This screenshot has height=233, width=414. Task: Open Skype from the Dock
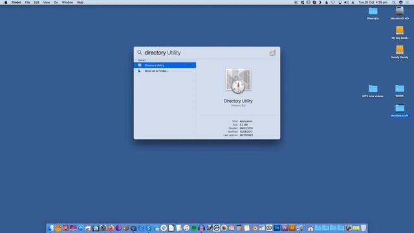148,228
